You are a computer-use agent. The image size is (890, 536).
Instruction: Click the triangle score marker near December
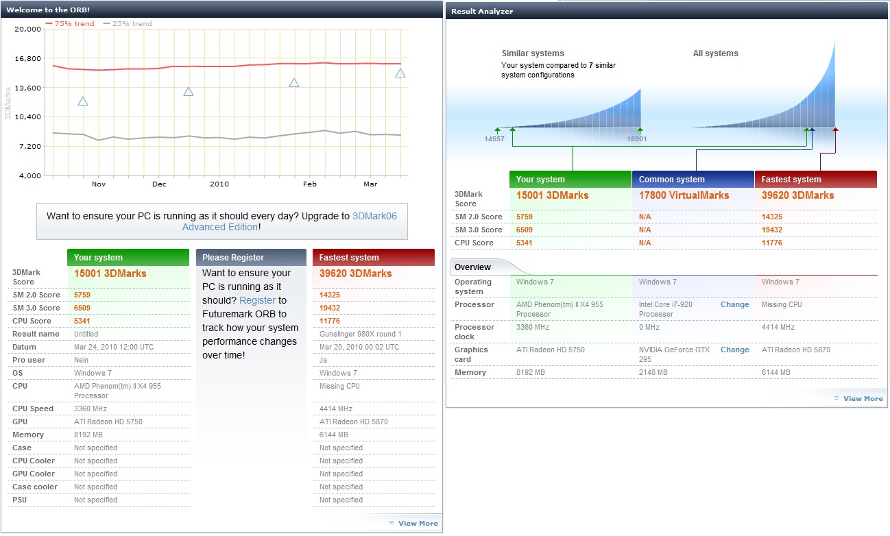click(189, 91)
